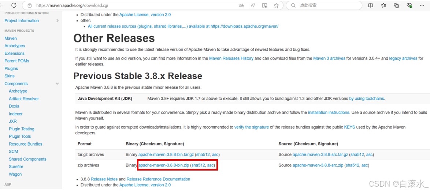Download apache-maven-3.8.8-src.zip
Screen dimensions: 430x191
[318, 165]
